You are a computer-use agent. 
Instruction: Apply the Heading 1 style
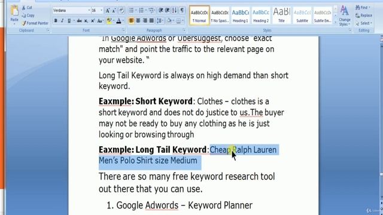coord(241,16)
